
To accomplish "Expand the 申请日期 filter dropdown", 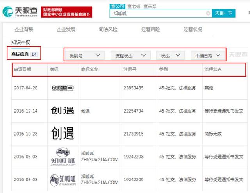I will pyautogui.click(x=207, y=55).
